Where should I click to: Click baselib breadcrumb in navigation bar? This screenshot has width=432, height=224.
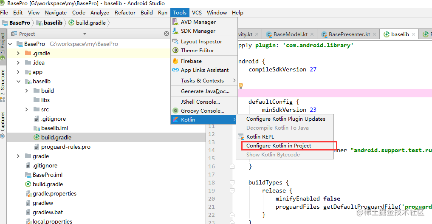[50, 23]
